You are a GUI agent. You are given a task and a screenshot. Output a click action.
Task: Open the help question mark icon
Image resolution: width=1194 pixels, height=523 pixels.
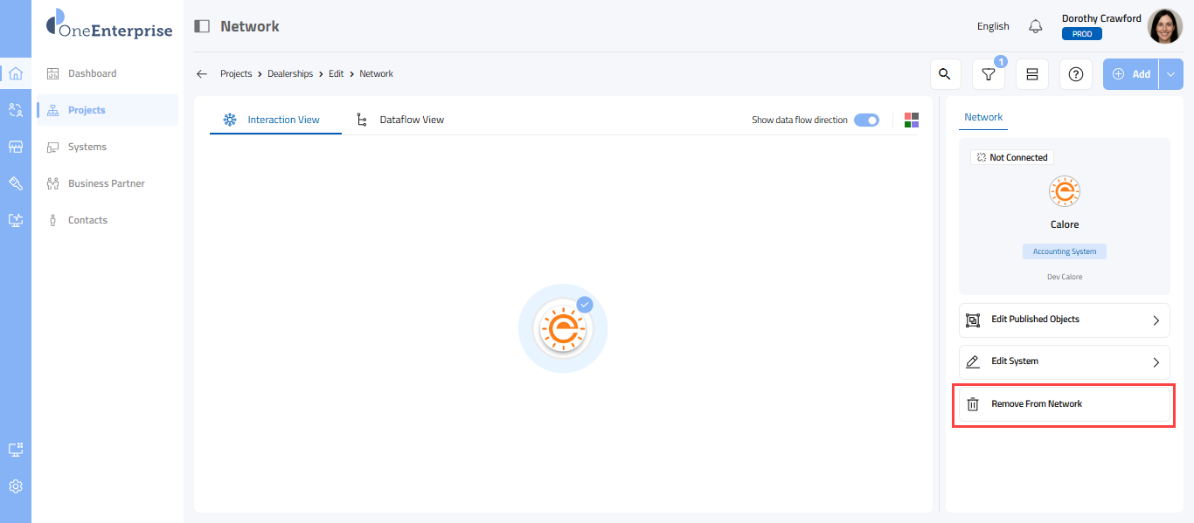(1076, 74)
